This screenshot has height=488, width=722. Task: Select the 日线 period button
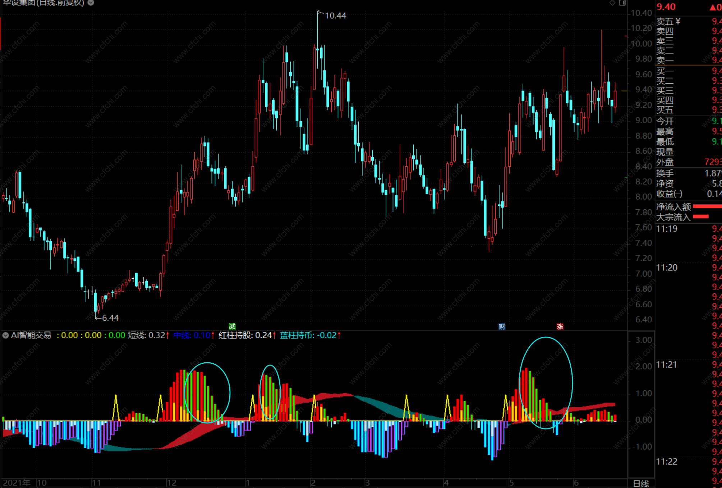[x=641, y=483]
